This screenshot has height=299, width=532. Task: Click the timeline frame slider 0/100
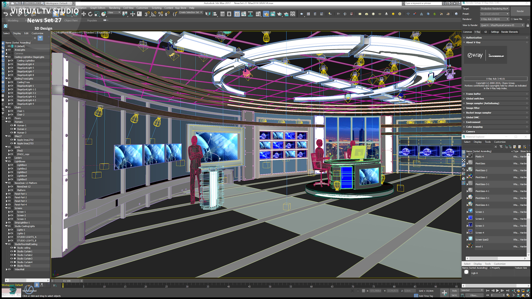coord(67,281)
